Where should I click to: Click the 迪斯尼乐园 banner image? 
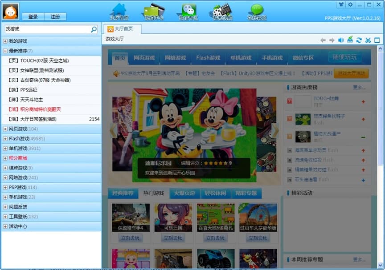tap(194, 135)
